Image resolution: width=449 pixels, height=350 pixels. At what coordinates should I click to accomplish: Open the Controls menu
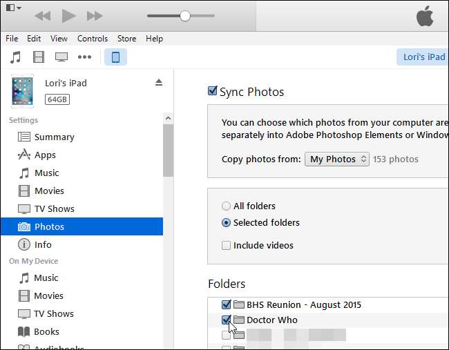pos(92,39)
